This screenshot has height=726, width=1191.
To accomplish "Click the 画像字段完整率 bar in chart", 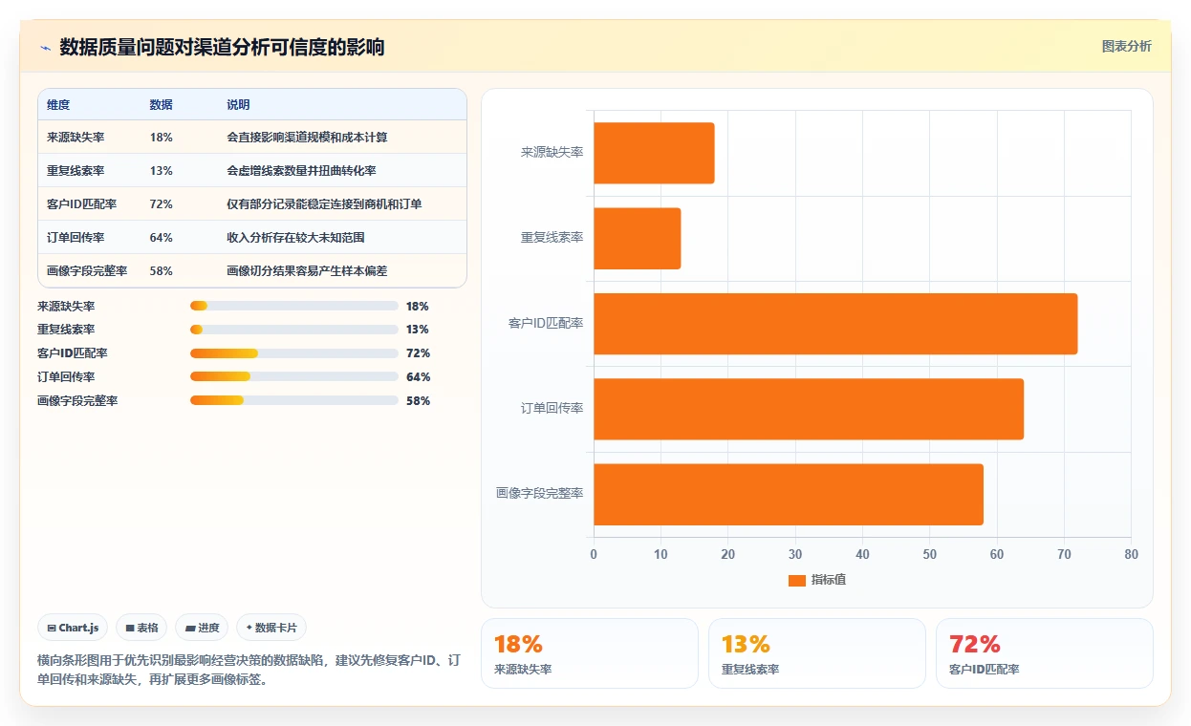I will [789, 494].
